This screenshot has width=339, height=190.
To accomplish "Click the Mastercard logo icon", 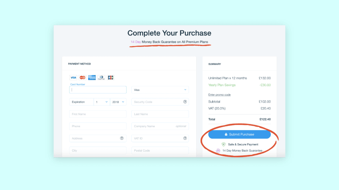I will 82,78.
